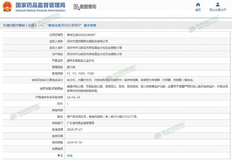Click the 数据查询 heading text

click(x=88, y=7)
